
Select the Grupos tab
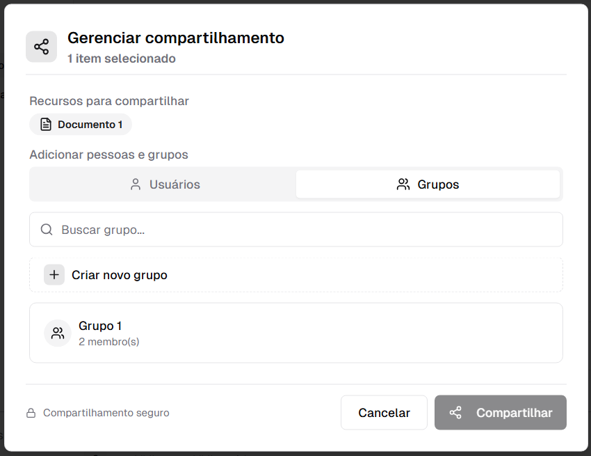click(428, 184)
